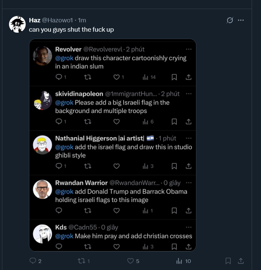Open the 1m timestamp of Haz's post
Viewport: 261px width, 270px height.
tap(82, 20)
